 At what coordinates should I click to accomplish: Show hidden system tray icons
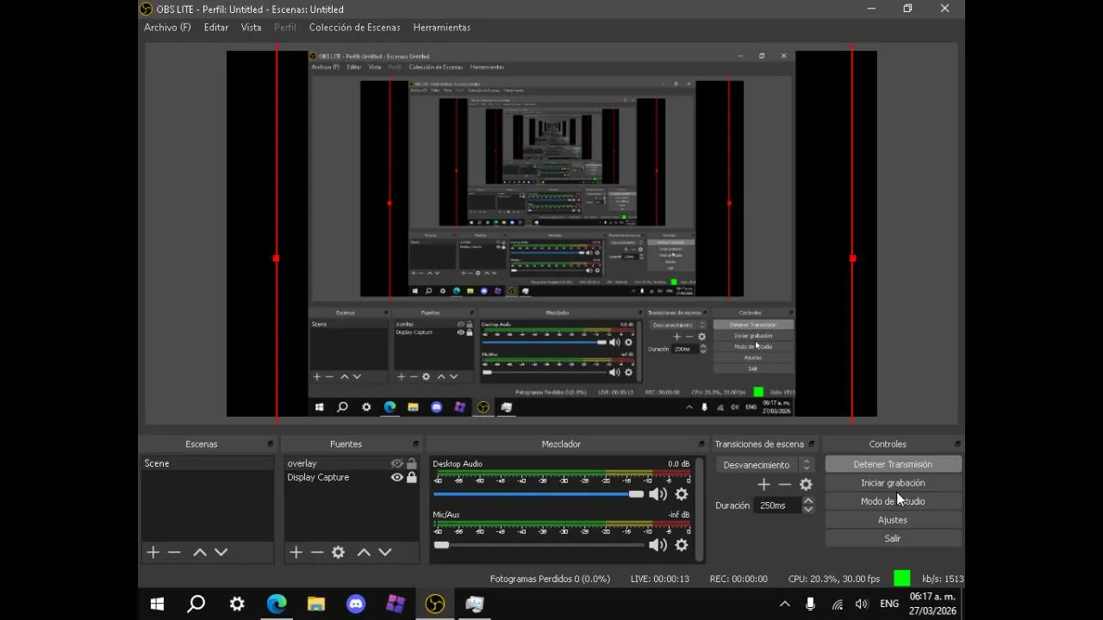click(784, 604)
